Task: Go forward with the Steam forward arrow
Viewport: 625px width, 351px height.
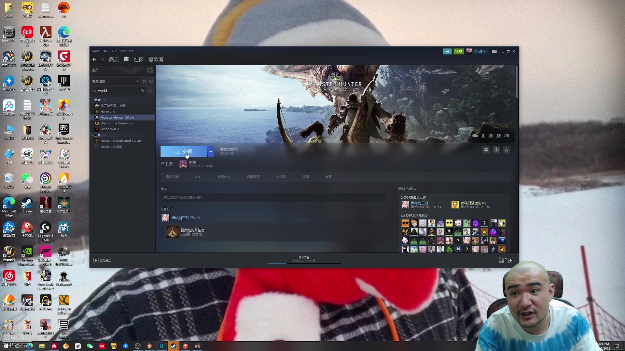Action: 103,59
